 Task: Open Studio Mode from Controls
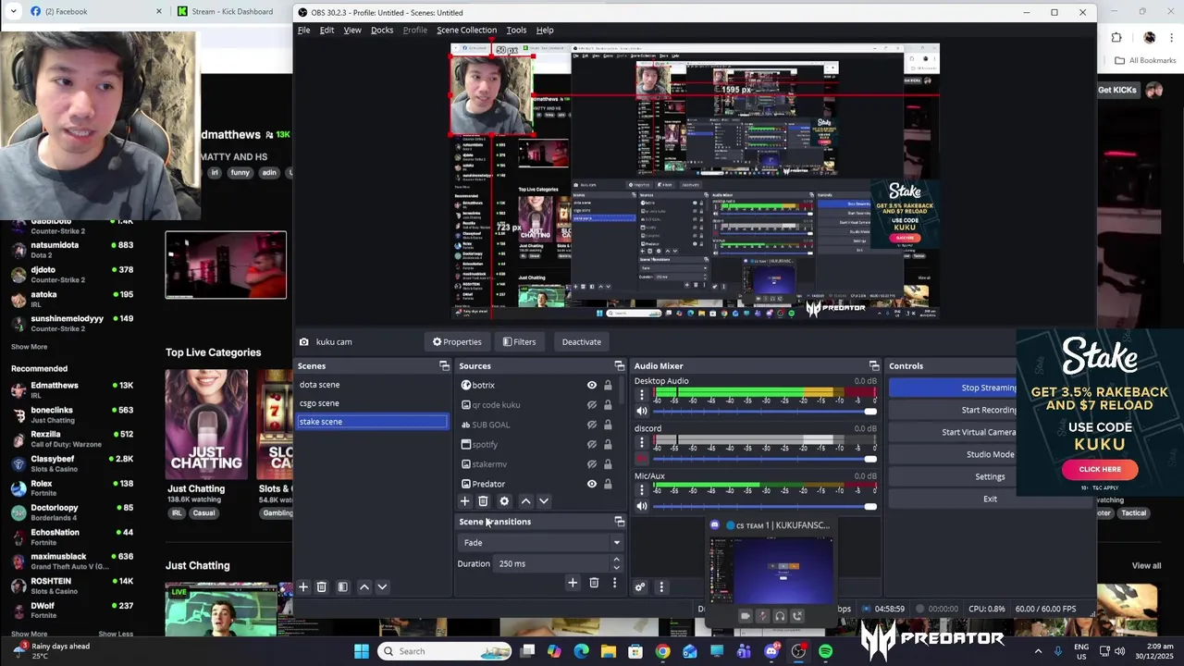[x=990, y=454]
